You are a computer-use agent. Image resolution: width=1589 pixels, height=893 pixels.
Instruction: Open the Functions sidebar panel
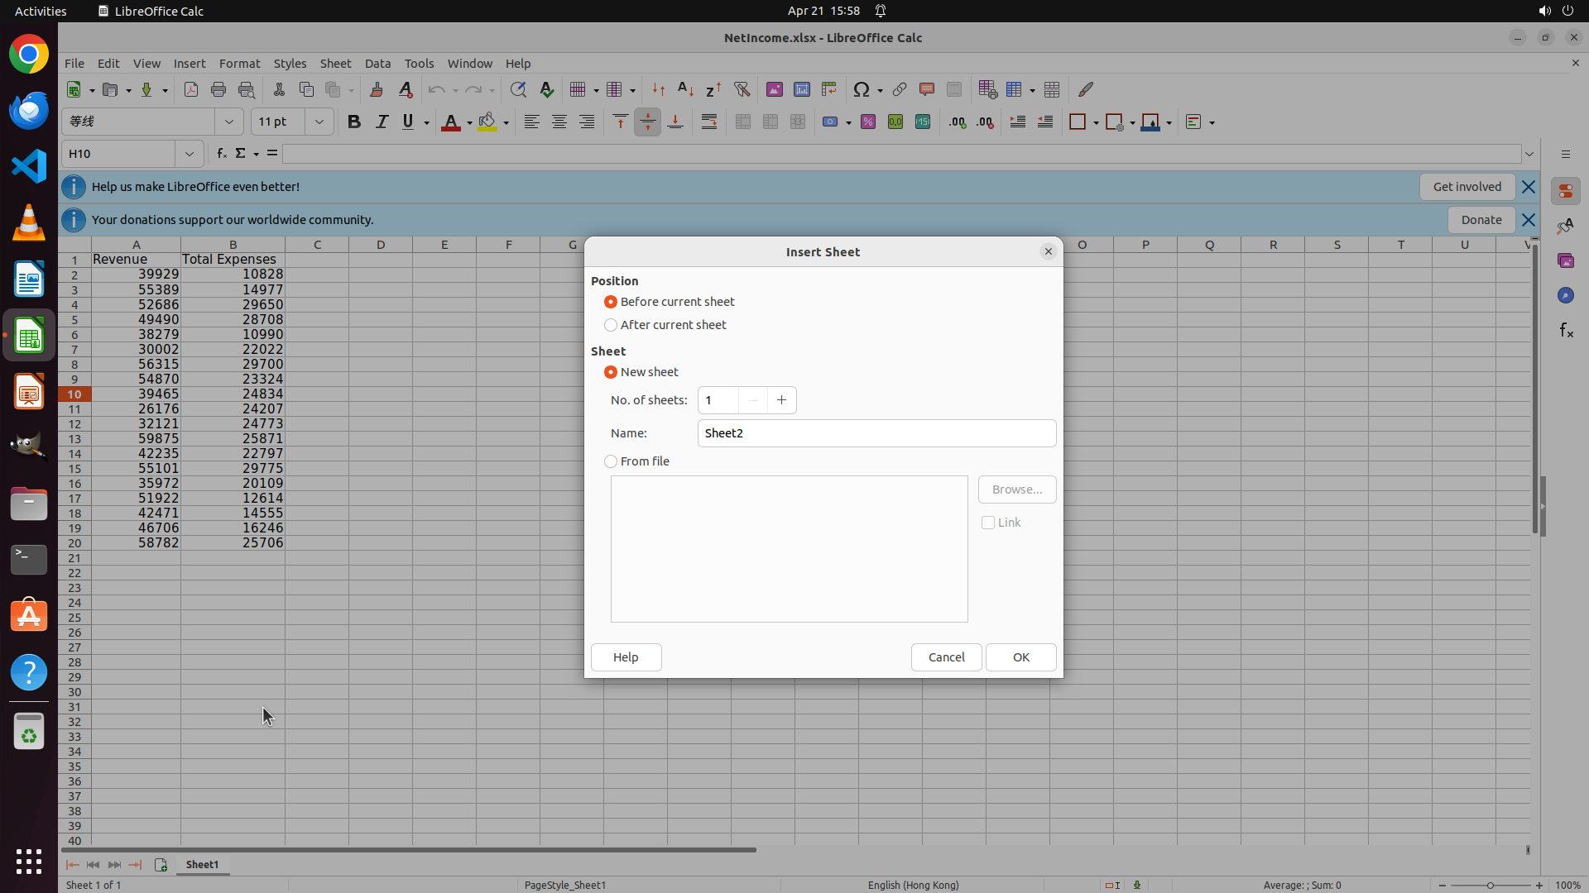1566,331
